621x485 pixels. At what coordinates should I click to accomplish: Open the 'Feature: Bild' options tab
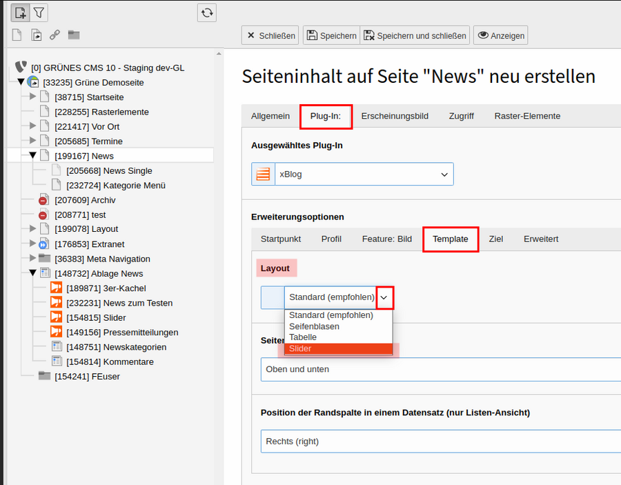click(x=387, y=239)
